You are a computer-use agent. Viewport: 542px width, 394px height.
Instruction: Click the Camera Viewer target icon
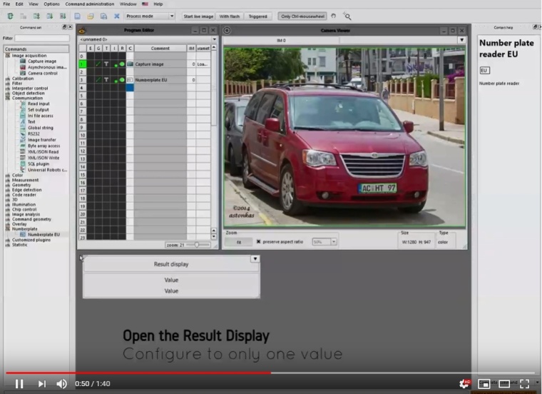tap(227, 31)
